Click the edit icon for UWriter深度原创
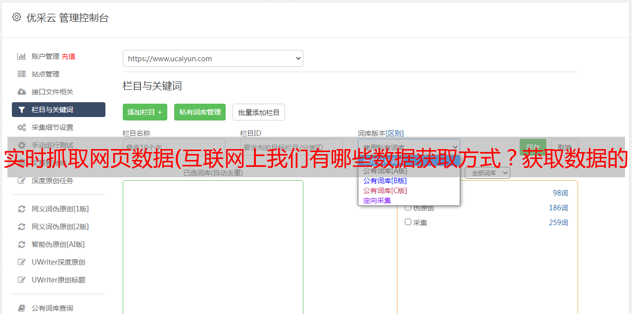The width and height of the screenshot is (632, 314). (x=21, y=262)
